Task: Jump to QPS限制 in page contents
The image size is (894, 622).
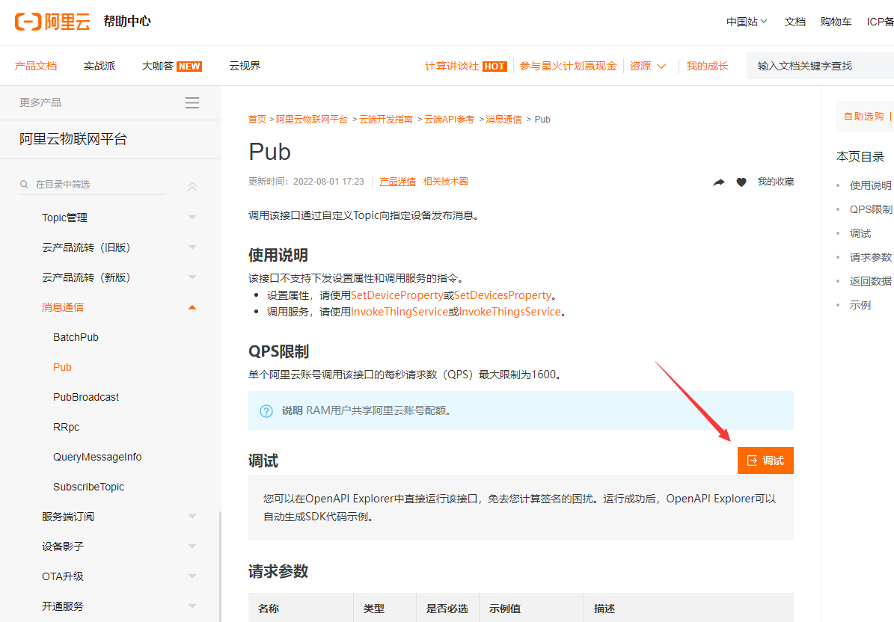Action: tap(872, 209)
